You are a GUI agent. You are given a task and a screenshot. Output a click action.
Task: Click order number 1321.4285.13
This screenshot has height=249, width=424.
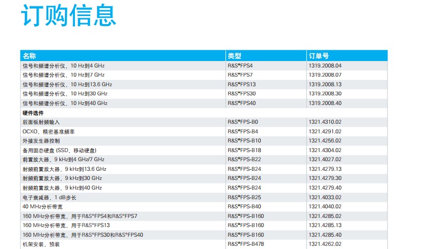pyautogui.click(x=325, y=225)
